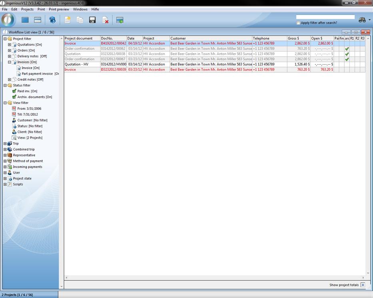This screenshot has width=373, height=298.
Task: Click the copy documents toolbar icon
Action: pyautogui.click(x=80, y=20)
